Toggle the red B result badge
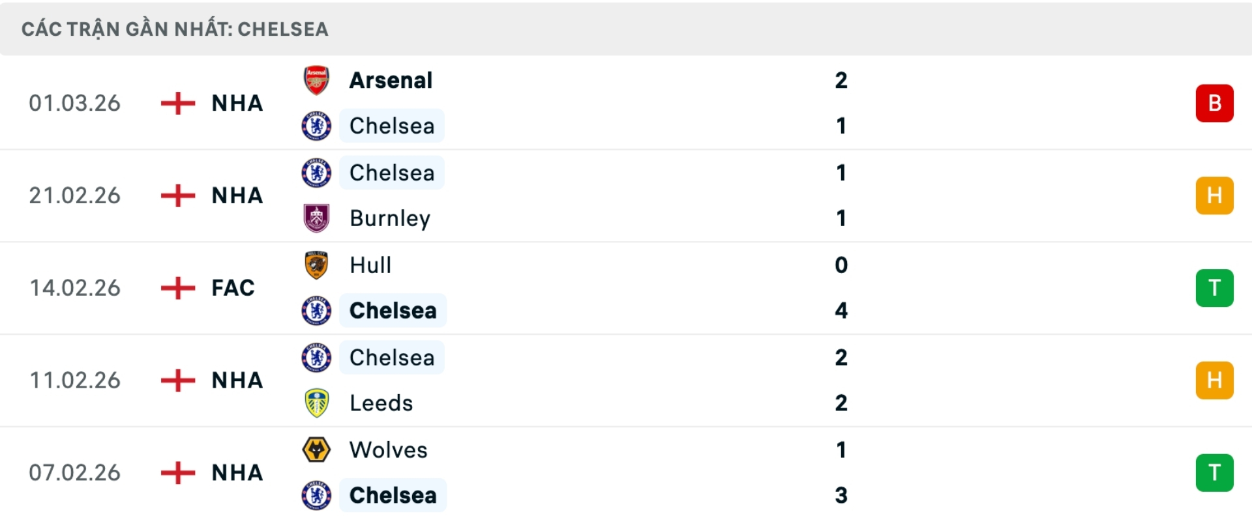Image resolution: width=1252 pixels, height=516 pixels. point(1214,102)
